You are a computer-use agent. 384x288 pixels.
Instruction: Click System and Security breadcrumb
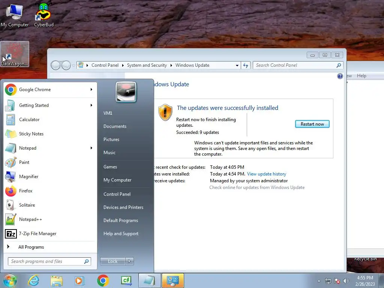[147, 65]
